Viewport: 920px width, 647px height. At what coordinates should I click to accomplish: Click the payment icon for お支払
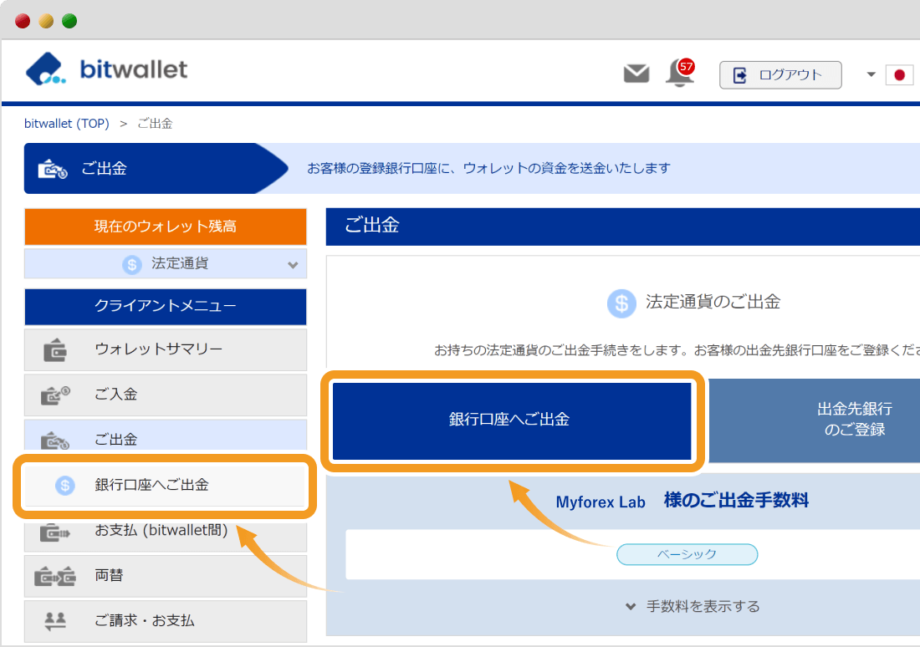(55, 532)
